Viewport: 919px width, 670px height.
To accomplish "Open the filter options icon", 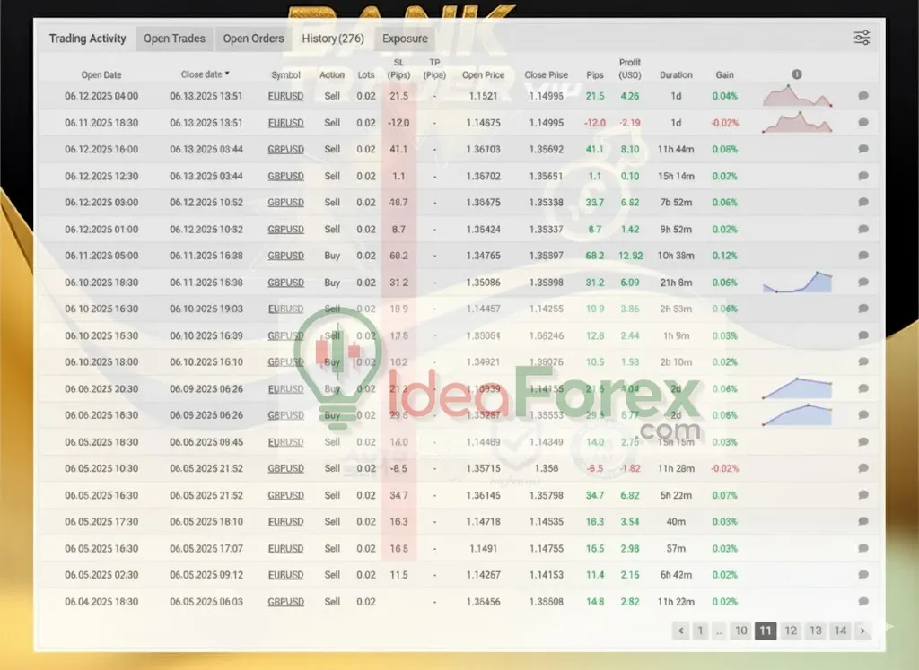I will tap(861, 38).
